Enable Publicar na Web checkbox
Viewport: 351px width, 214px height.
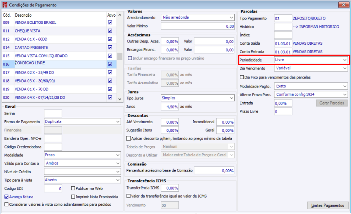tap(73, 188)
